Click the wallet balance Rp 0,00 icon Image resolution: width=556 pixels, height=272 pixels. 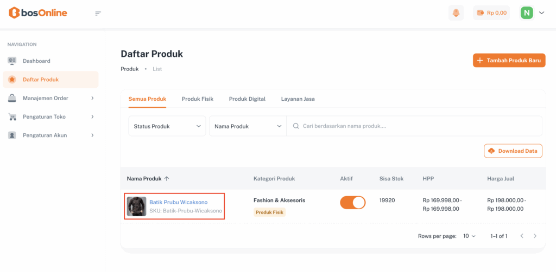point(481,13)
